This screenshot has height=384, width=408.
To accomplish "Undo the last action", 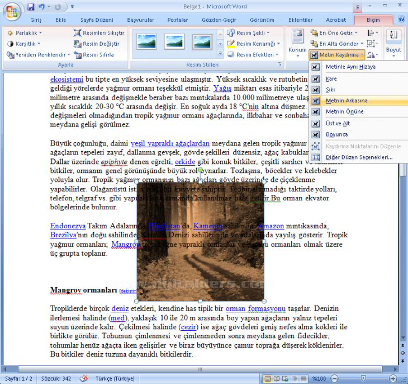I will coord(41,7).
